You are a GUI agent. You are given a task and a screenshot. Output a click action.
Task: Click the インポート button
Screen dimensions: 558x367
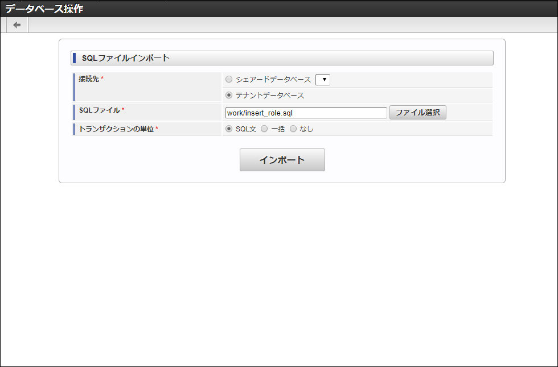282,160
